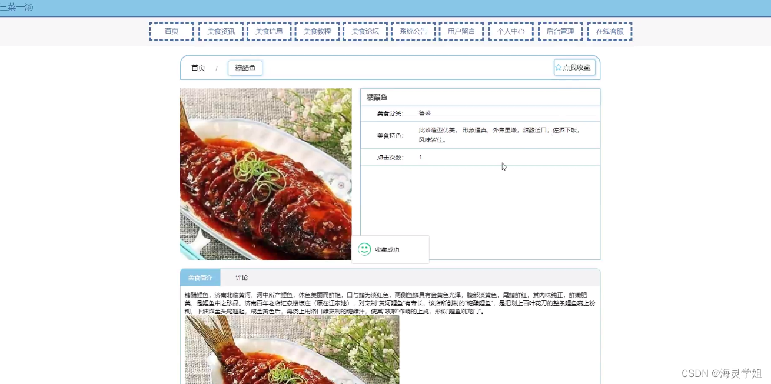Open the 用户留言 navigation item
The height and width of the screenshot is (384, 771).
pos(461,31)
